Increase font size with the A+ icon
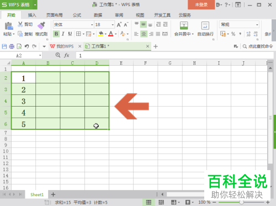The width and height of the screenshot is (276, 206). click(x=119, y=24)
